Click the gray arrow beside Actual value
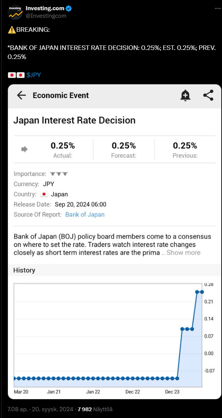This screenshot has height=418, width=222. click(x=24, y=149)
